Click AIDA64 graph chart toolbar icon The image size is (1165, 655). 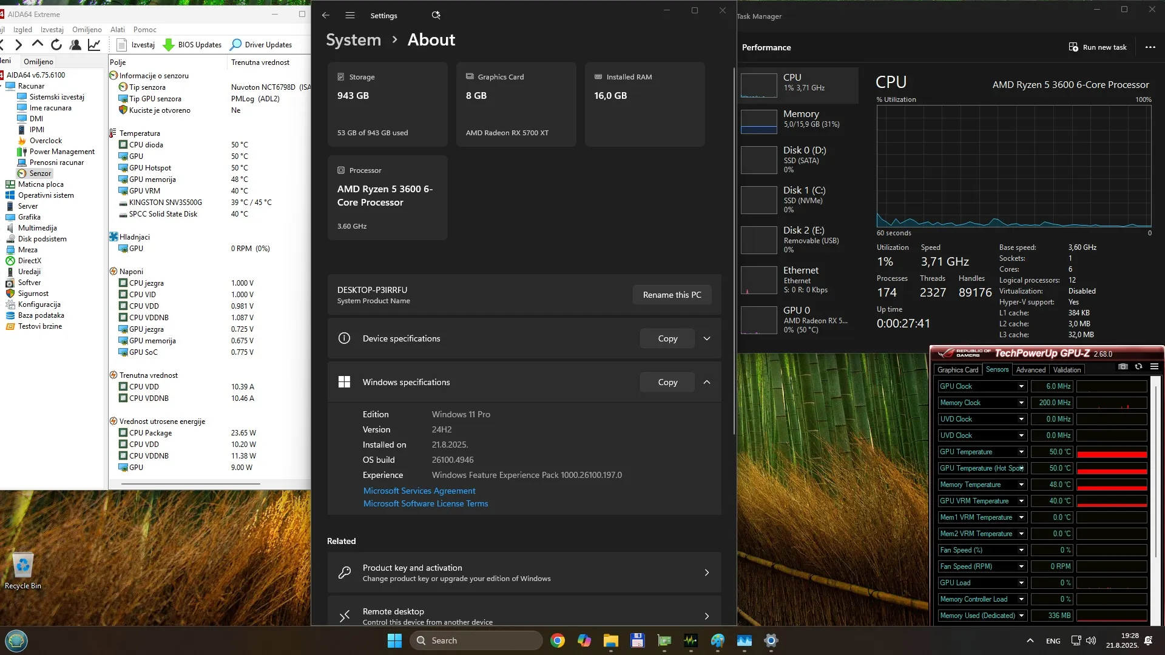tap(94, 44)
